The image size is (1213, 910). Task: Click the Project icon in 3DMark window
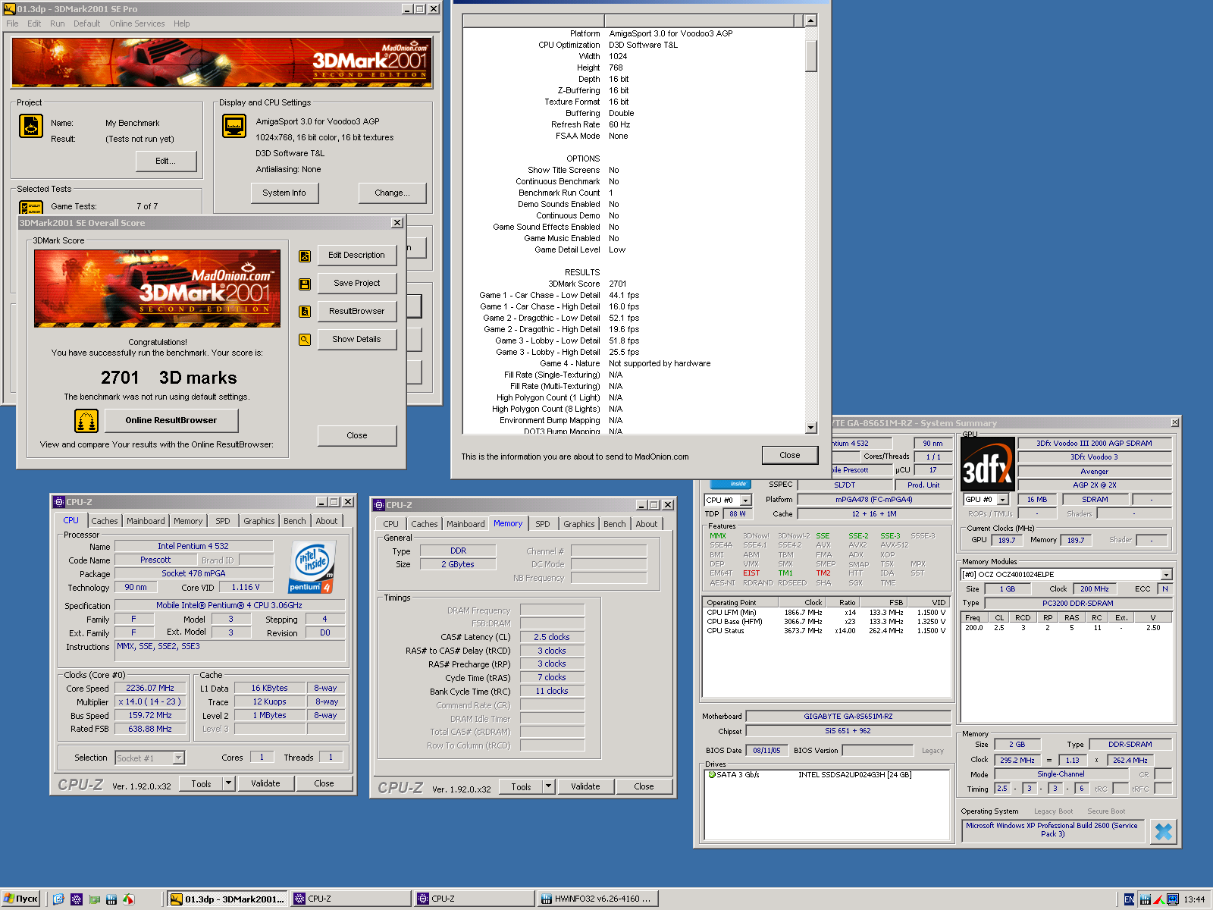[31, 126]
